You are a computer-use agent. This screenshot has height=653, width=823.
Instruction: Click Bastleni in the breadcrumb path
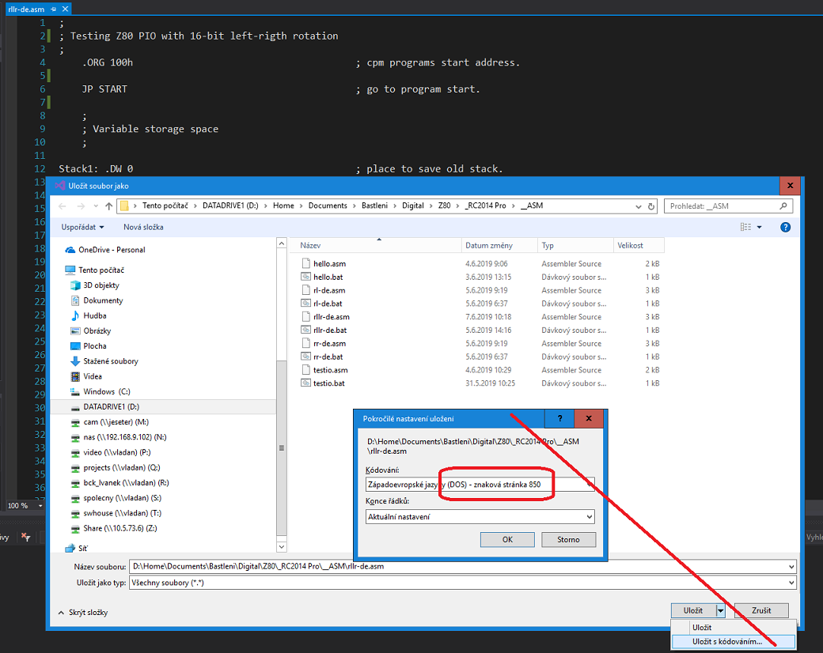tap(374, 206)
